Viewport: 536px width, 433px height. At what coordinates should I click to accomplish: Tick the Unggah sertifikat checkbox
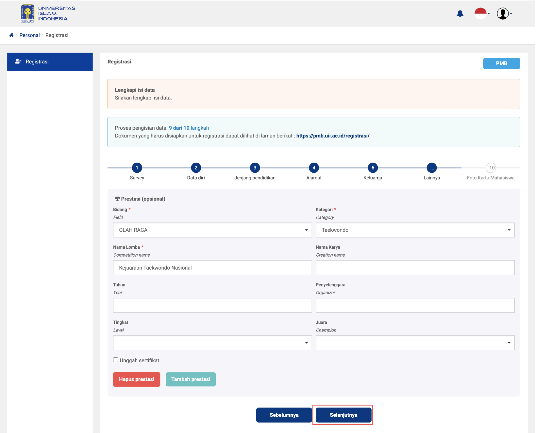pos(116,360)
